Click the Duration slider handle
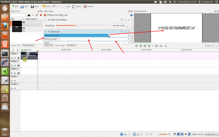 pos(76,26)
